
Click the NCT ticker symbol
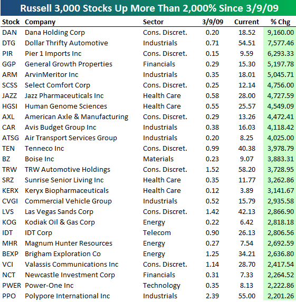(8, 275)
